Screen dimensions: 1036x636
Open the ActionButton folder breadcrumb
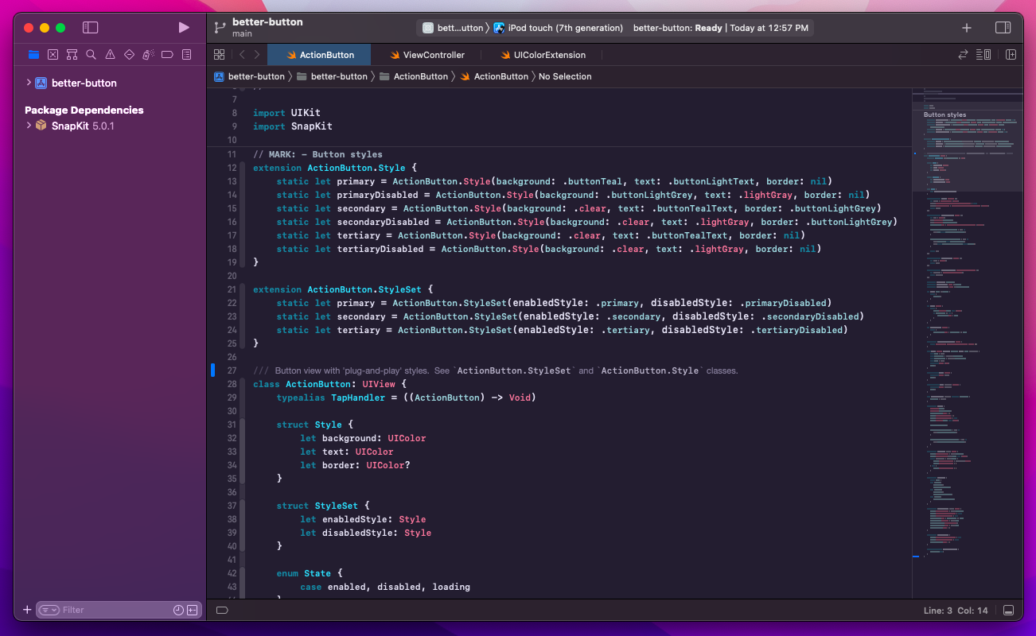click(414, 76)
